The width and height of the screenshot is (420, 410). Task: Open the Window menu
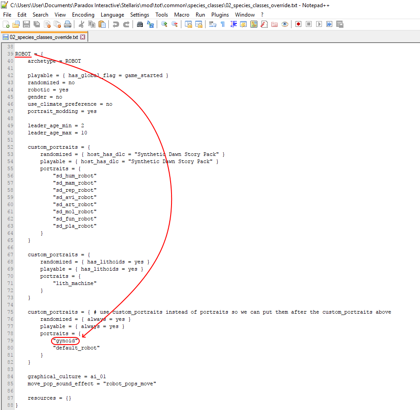[245, 15]
